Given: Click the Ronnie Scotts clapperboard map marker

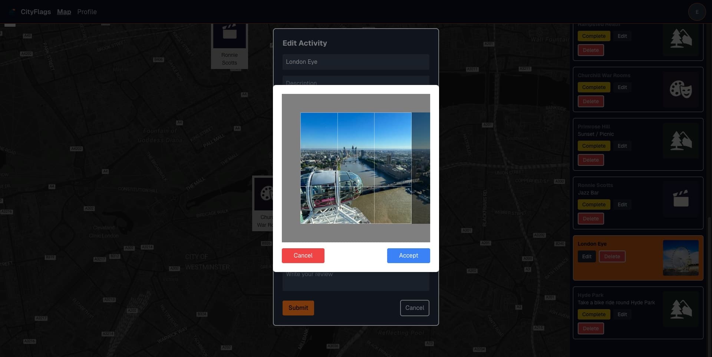Looking at the screenshot, I should tap(229, 35).
